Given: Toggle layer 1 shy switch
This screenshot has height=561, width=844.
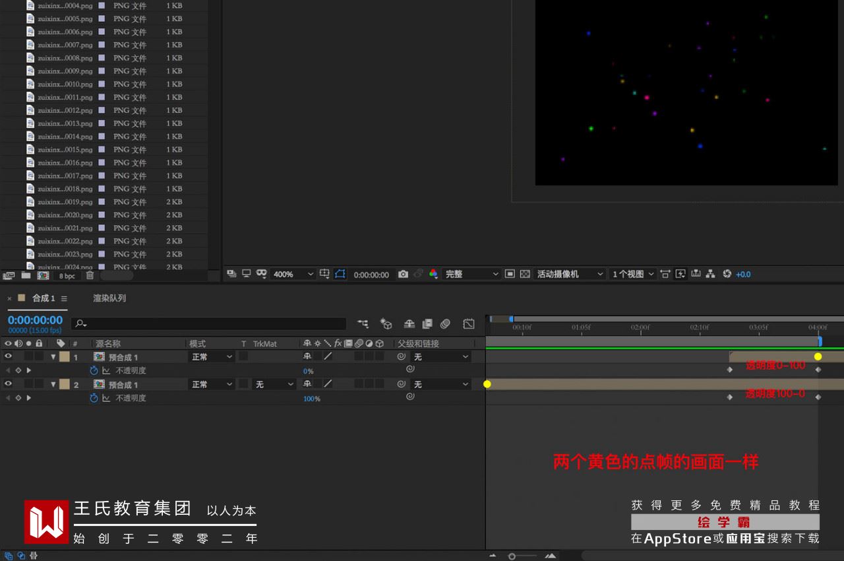Looking at the screenshot, I should [x=307, y=356].
